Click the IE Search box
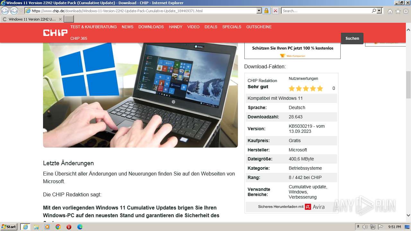 click(326, 11)
